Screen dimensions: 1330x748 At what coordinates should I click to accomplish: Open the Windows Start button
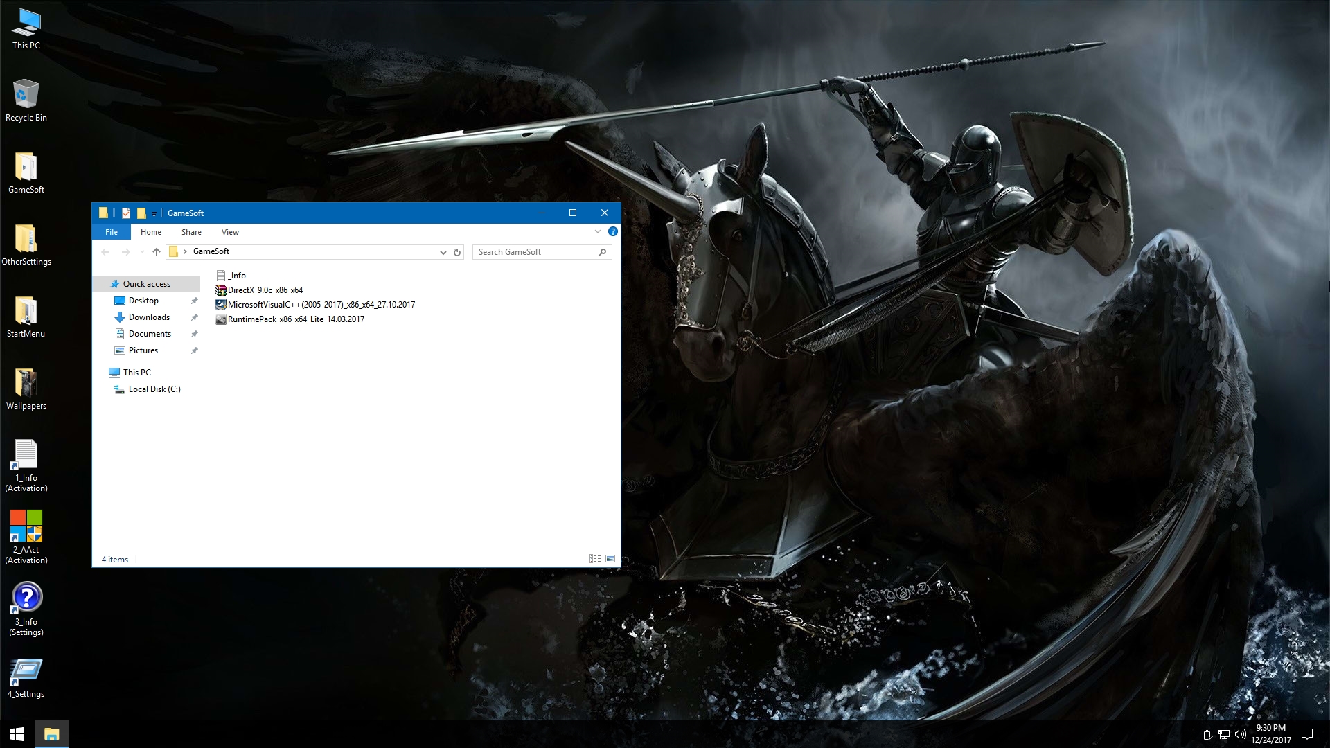17,734
